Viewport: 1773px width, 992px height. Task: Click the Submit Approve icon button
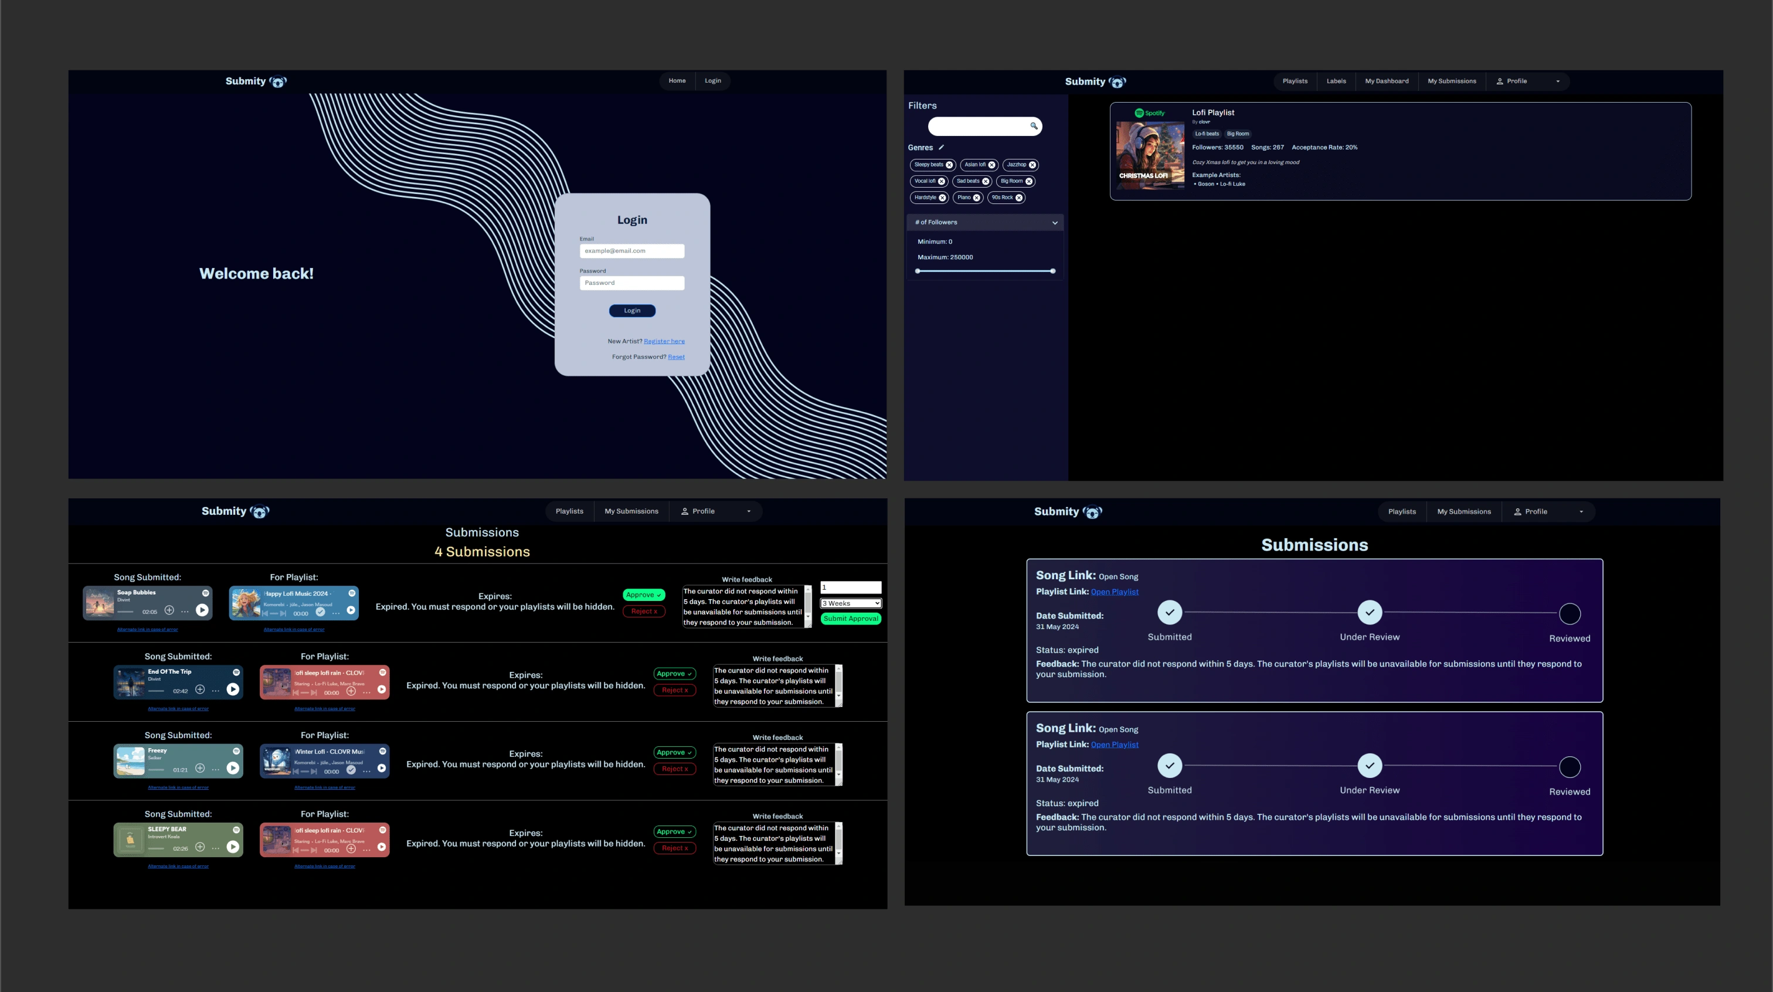[851, 619]
